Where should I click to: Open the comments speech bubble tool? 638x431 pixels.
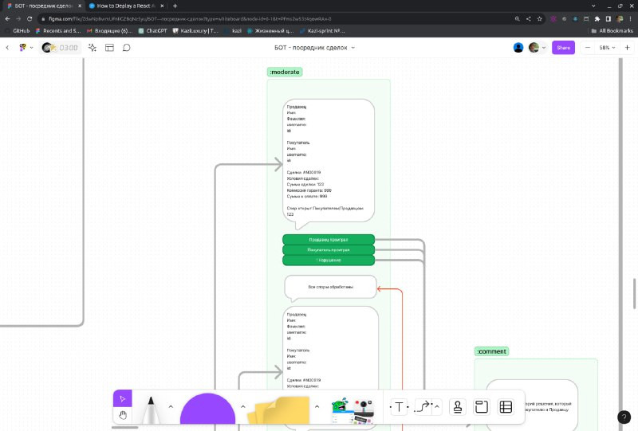[127, 48]
